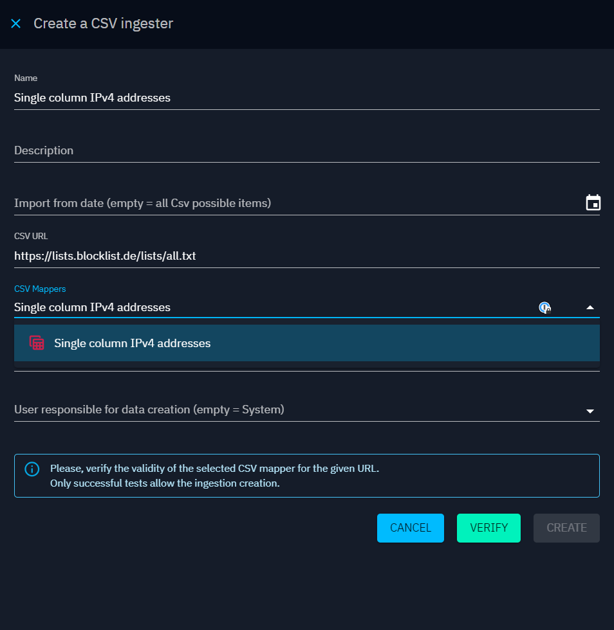Click the CSV Mappers label

40,289
